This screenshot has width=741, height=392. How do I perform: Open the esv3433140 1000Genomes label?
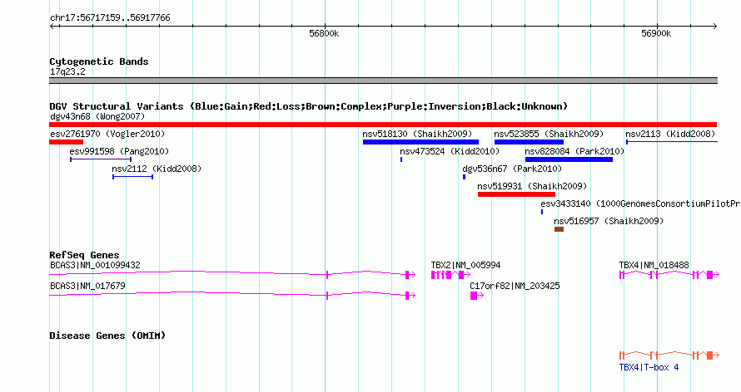click(x=640, y=203)
